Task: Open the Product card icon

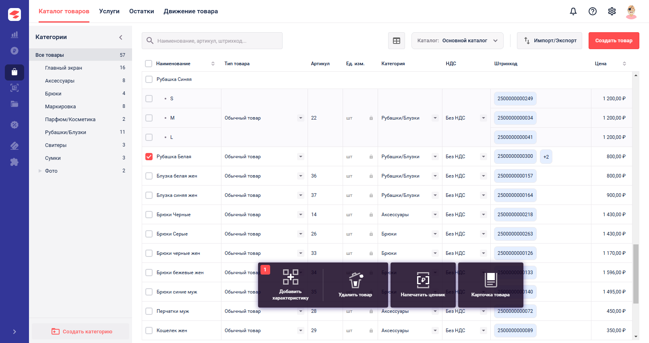Action: (x=491, y=280)
